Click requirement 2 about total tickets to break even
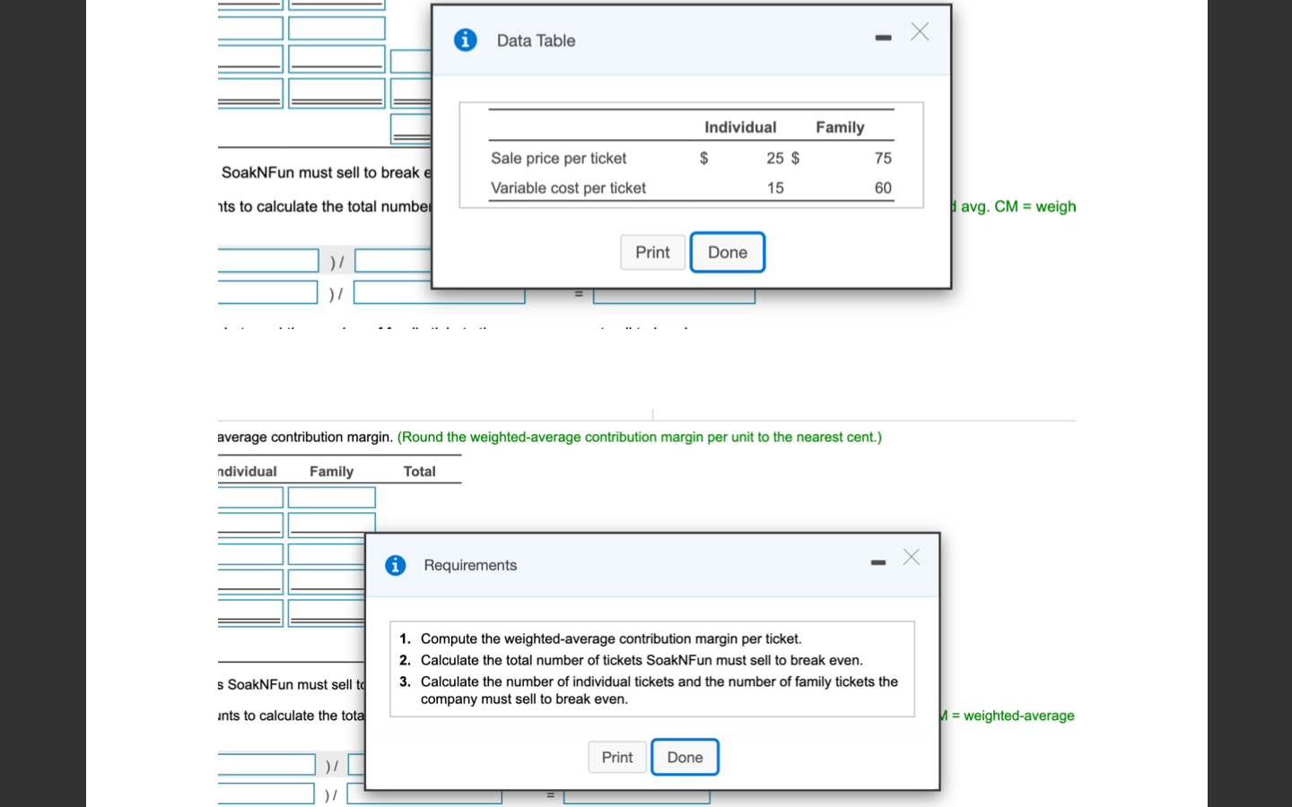This screenshot has height=807, width=1292. [x=642, y=660]
